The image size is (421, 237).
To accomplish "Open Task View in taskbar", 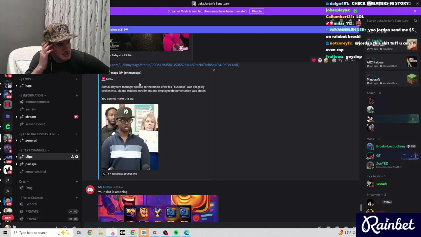I will [x=79, y=233].
